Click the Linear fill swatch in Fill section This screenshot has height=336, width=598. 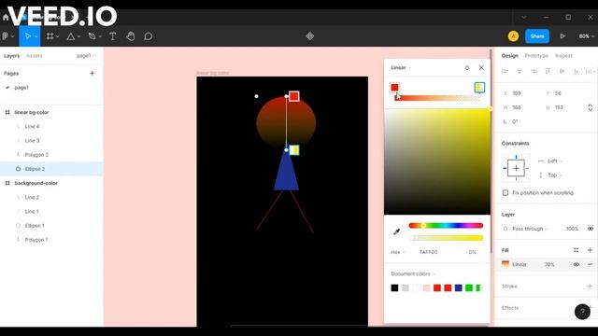point(505,264)
